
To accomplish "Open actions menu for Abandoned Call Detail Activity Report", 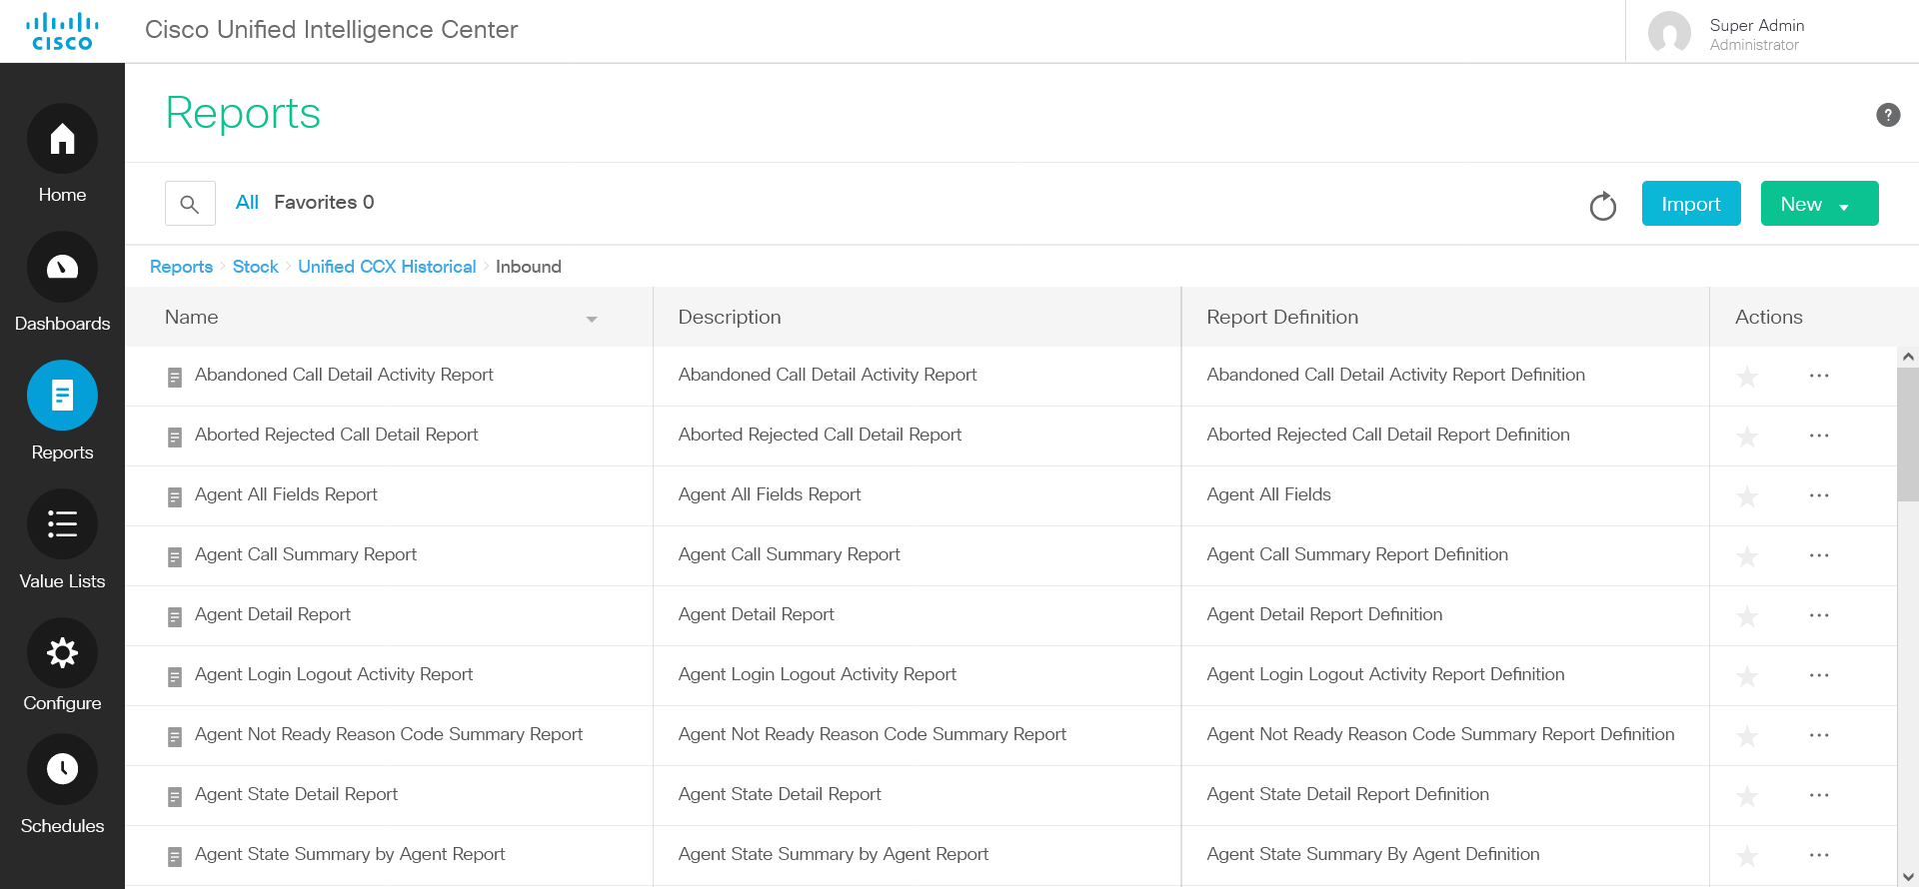I will (x=1819, y=376).
